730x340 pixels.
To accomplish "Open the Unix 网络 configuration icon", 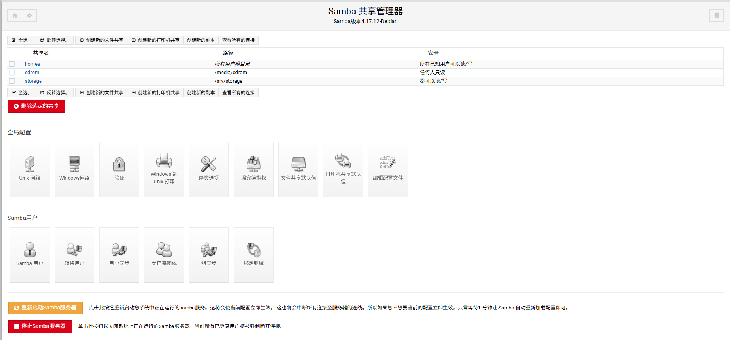I will (30, 170).
